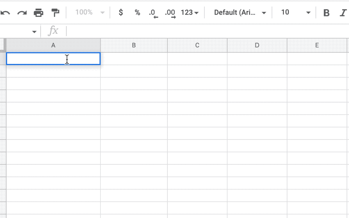Format as percent icon

pos(138,13)
